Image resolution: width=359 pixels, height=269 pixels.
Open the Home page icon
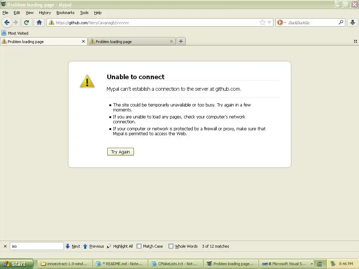click(39, 22)
